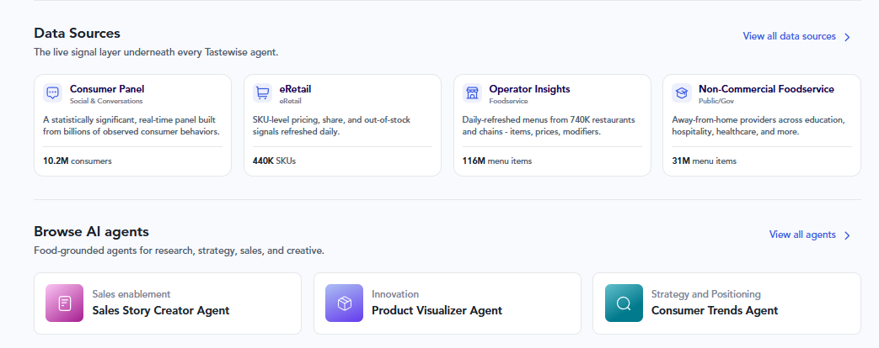Viewport: 879px width, 348px height.
Task: Click the SKU-level pricing description
Action: [x=332, y=126]
